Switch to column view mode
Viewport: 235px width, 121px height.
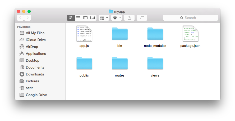coord(85,18)
